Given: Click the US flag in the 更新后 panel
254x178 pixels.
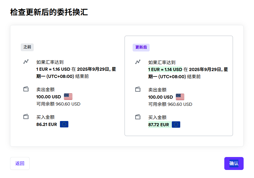Looking at the screenshot, I should click(180, 97).
